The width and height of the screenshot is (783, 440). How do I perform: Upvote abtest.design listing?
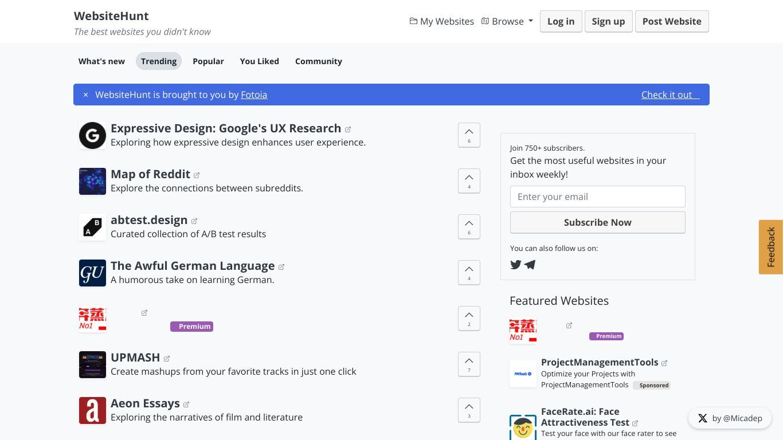(469, 227)
